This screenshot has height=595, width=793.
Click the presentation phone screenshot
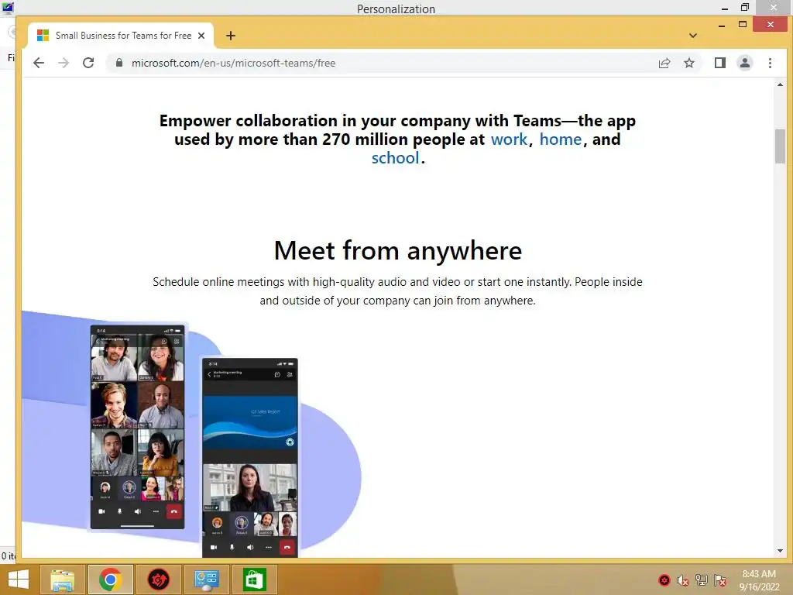pyautogui.click(x=250, y=457)
